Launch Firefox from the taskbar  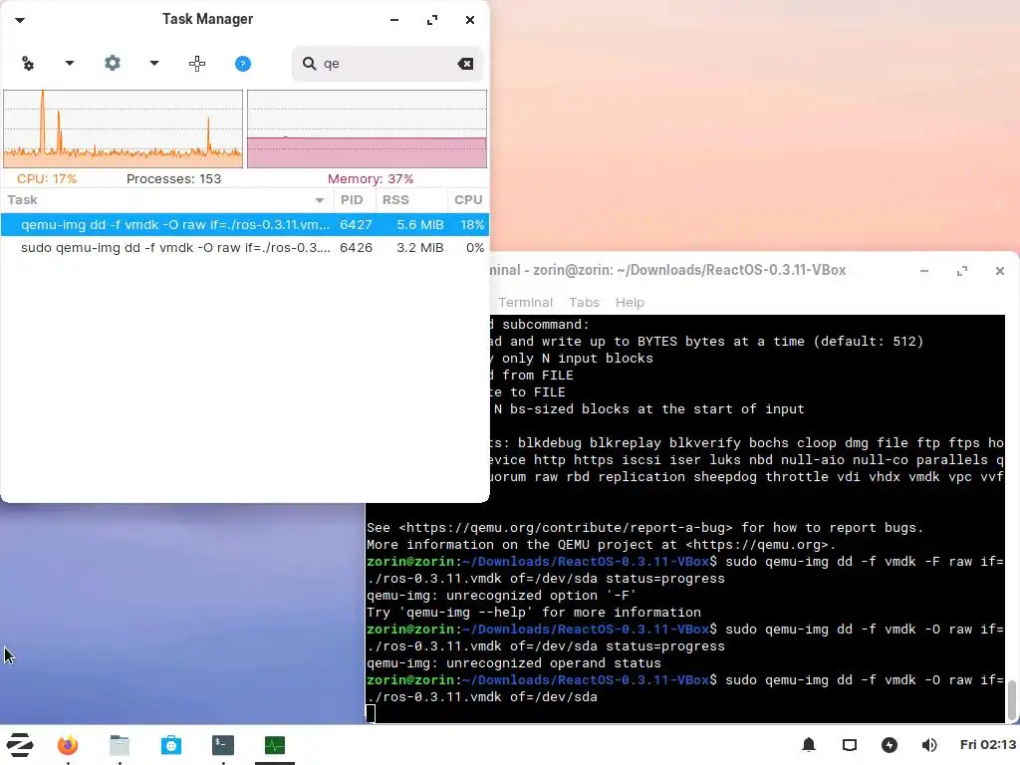pyautogui.click(x=68, y=745)
